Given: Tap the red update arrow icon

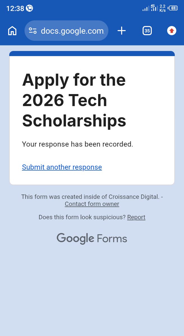Looking at the screenshot, I should 172,31.
